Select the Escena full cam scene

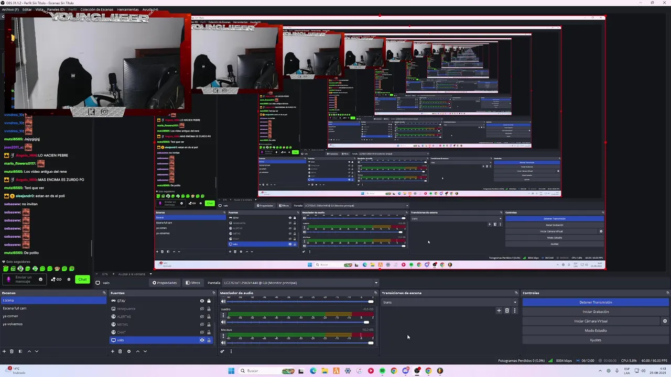coord(53,308)
